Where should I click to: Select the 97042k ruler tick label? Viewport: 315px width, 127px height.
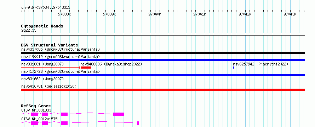tap(245, 14)
